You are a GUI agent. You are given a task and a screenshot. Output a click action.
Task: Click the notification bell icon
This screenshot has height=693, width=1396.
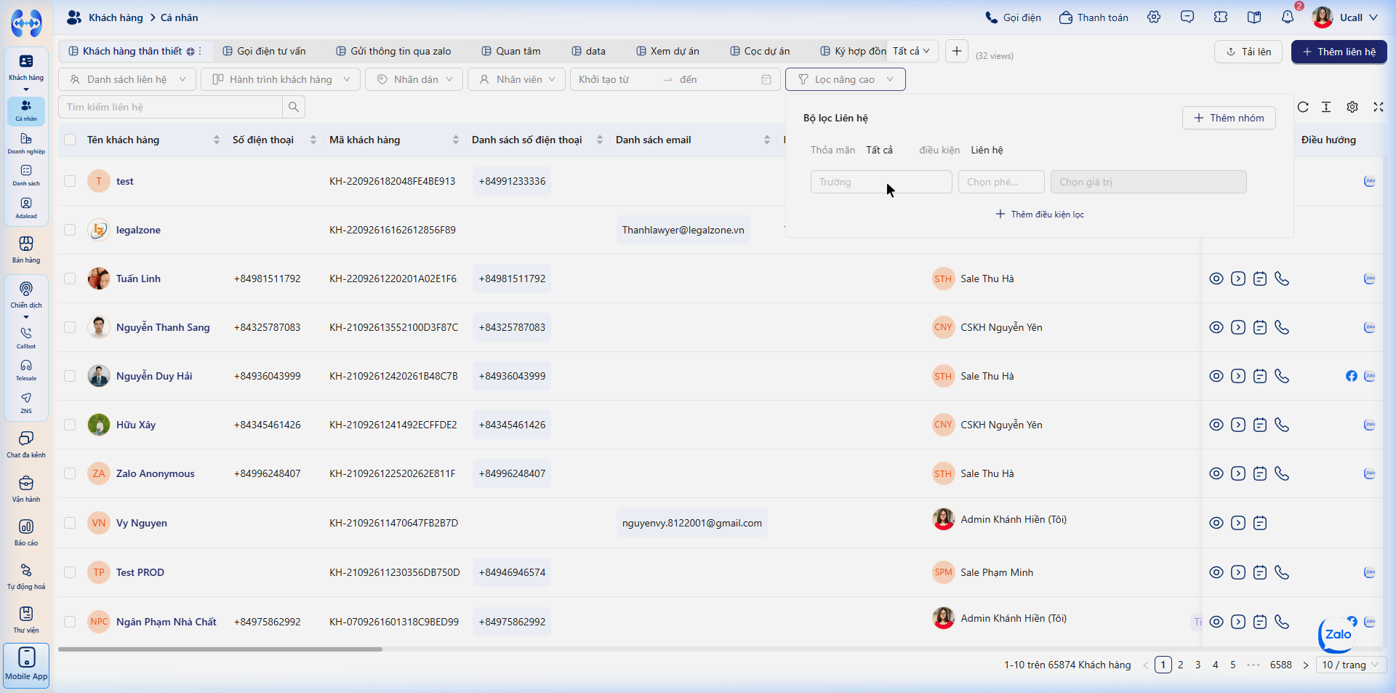pos(1288,17)
